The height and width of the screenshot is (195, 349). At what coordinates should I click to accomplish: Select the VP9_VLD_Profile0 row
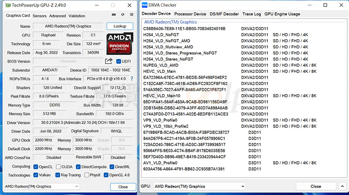tap(230, 120)
